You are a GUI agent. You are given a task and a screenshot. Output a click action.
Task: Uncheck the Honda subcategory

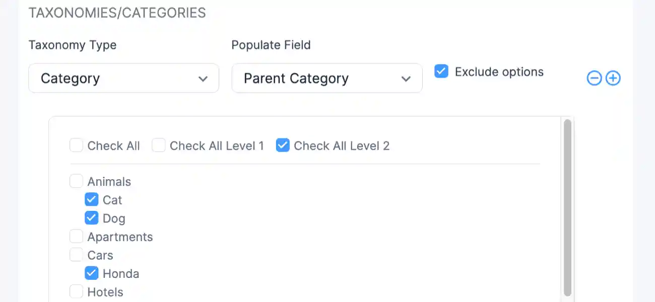point(91,273)
